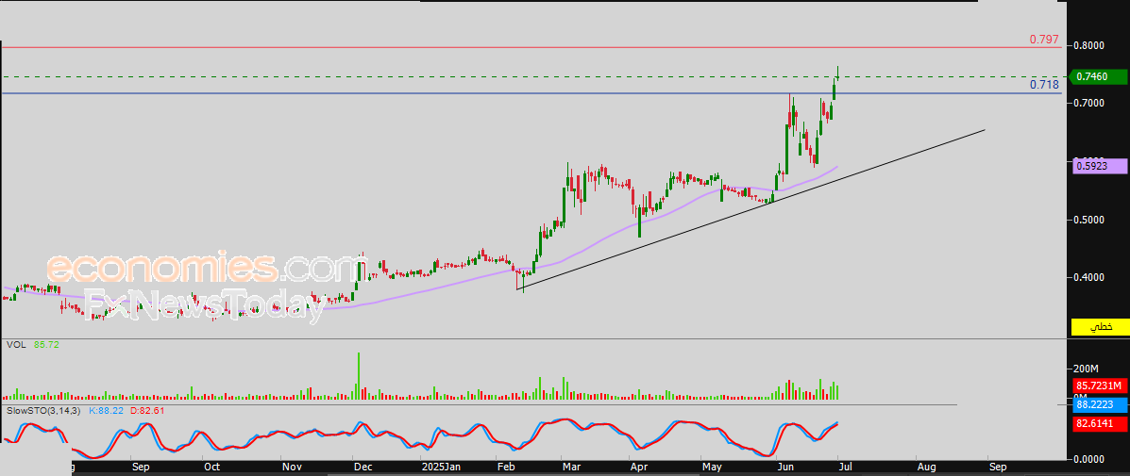
Task: Click the Dec label on time axis
Action: click(363, 466)
